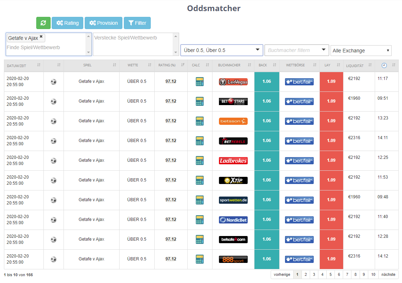Sort by Rating (%) column
This screenshot has width=402, height=283.
(x=171, y=65)
